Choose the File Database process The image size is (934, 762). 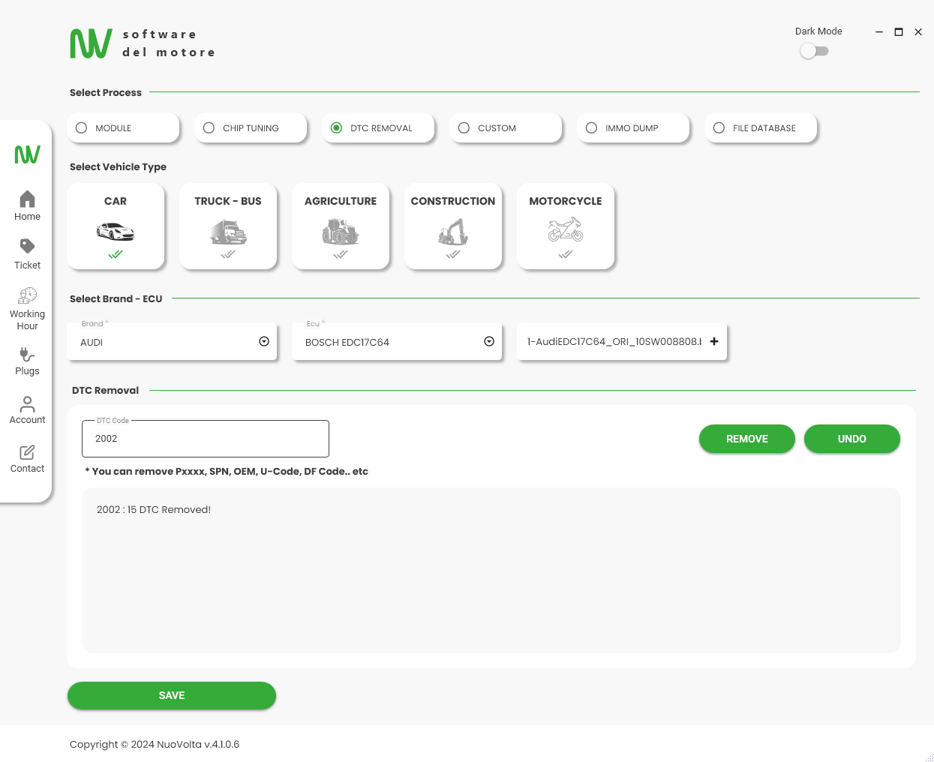point(719,128)
